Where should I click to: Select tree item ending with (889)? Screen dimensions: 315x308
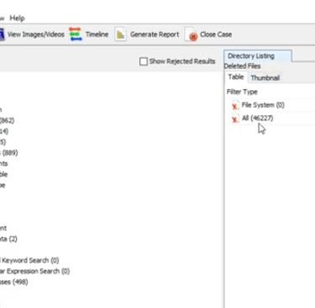(9, 153)
